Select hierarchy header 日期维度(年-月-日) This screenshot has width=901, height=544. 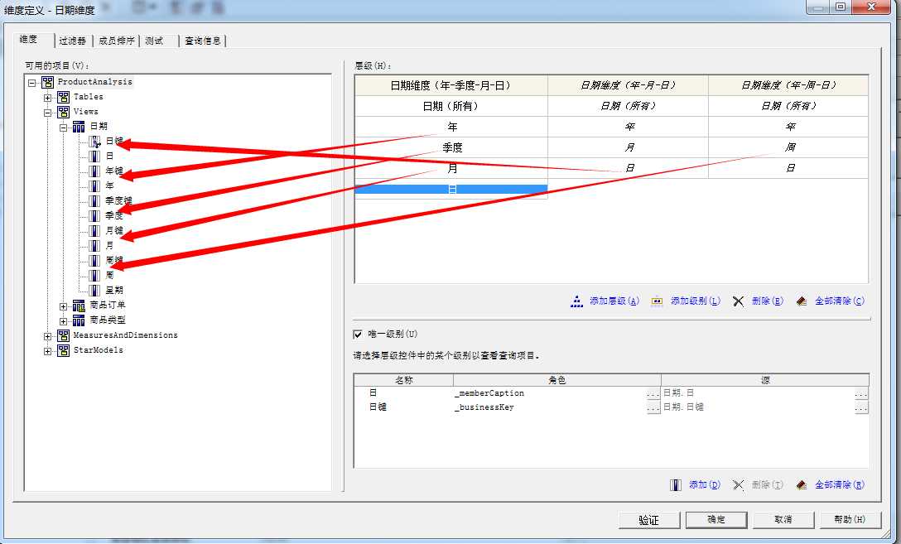pos(628,85)
